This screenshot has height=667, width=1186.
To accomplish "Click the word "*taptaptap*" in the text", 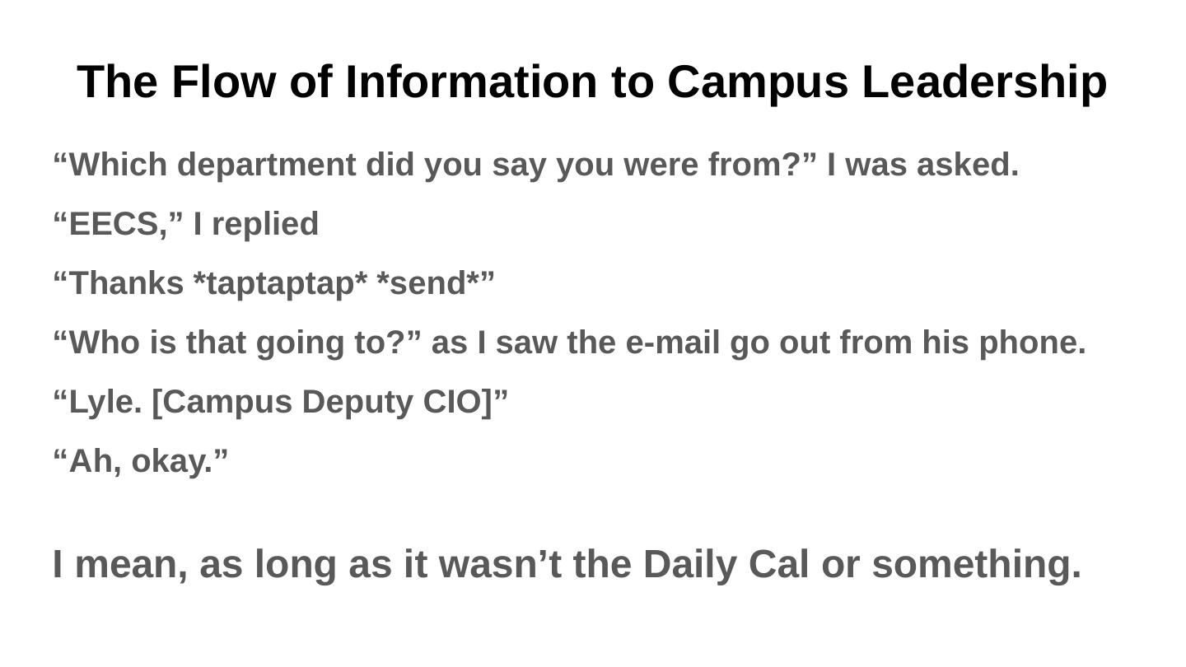I will pos(280,283).
